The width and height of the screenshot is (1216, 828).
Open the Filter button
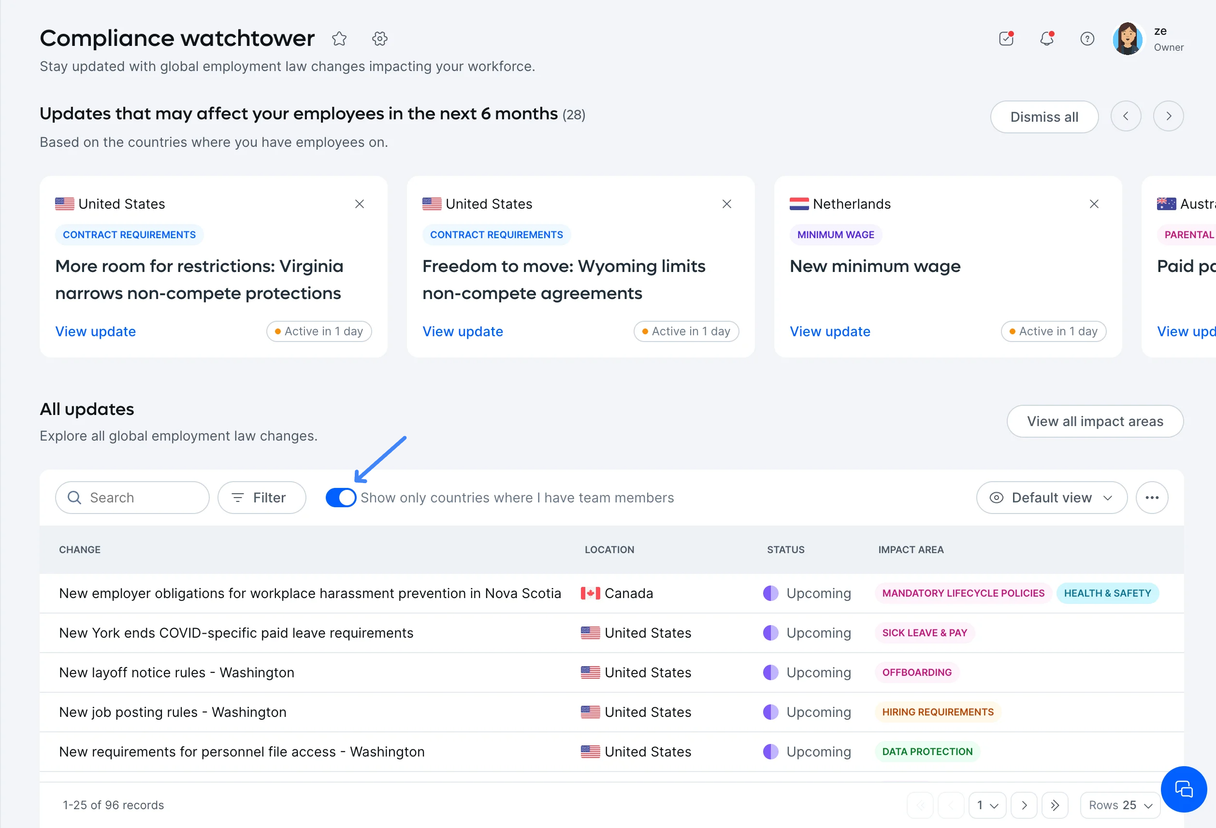pos(261,498)
